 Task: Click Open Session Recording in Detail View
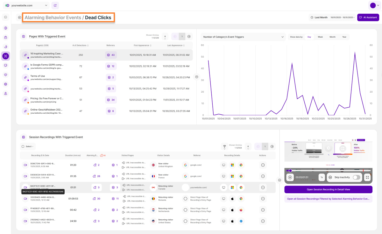(328, 189)
